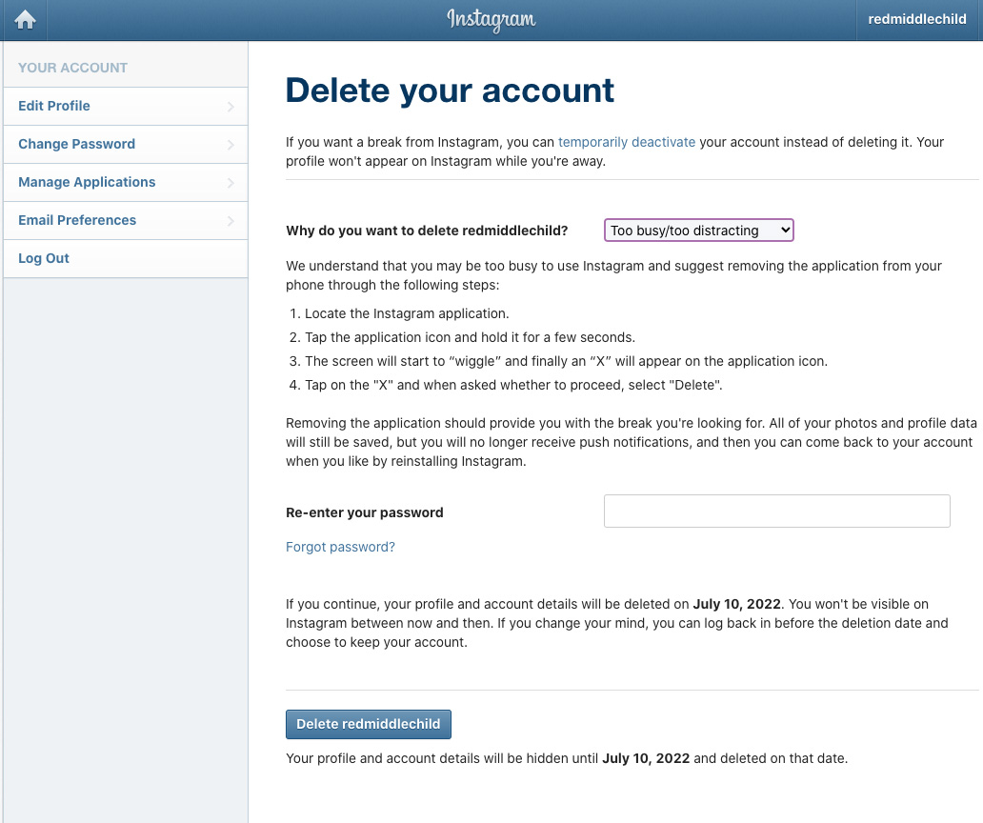Screen dimensions: 983x823
Task: Follow the temporarily deactivate link
Action: [627, 142]
